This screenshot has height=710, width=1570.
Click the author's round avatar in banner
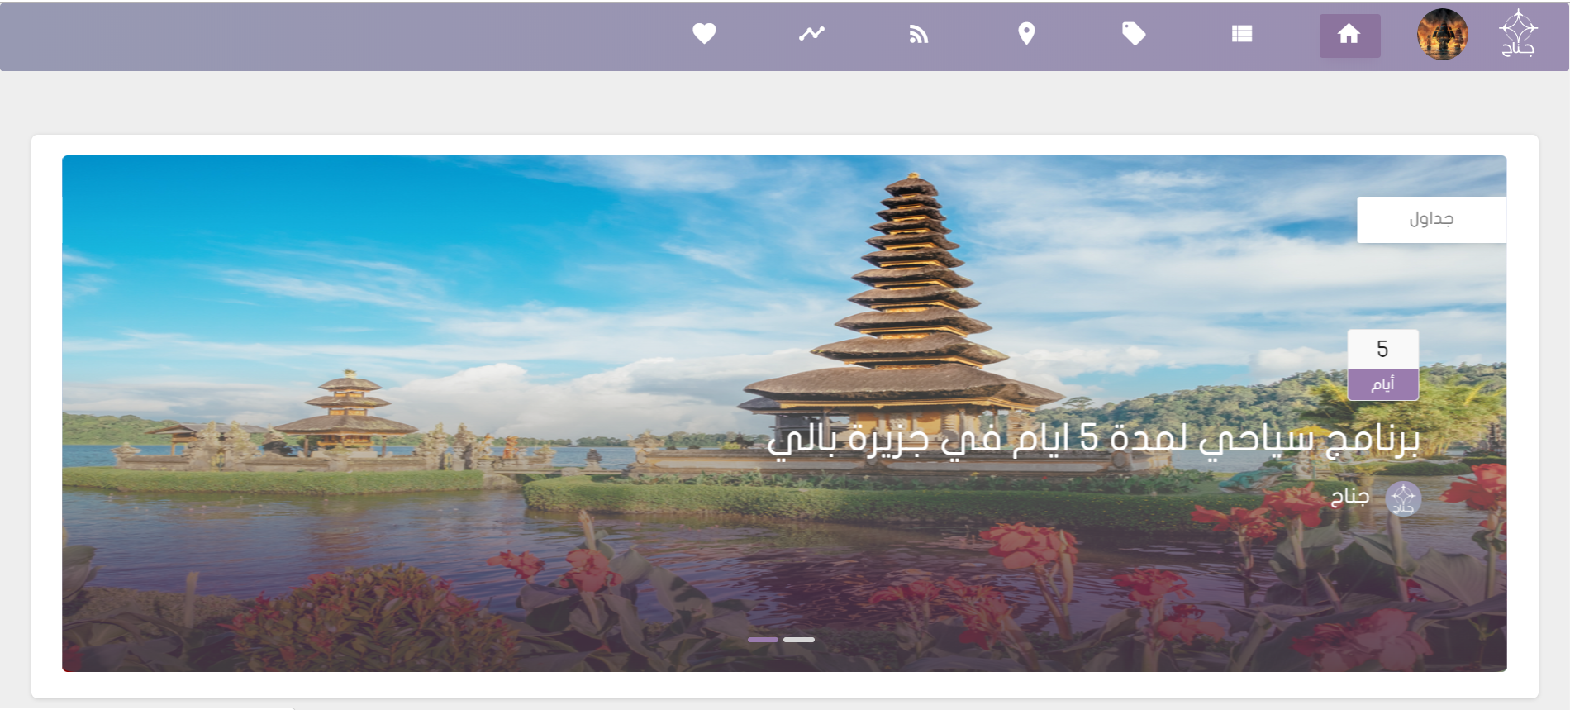1403,498
